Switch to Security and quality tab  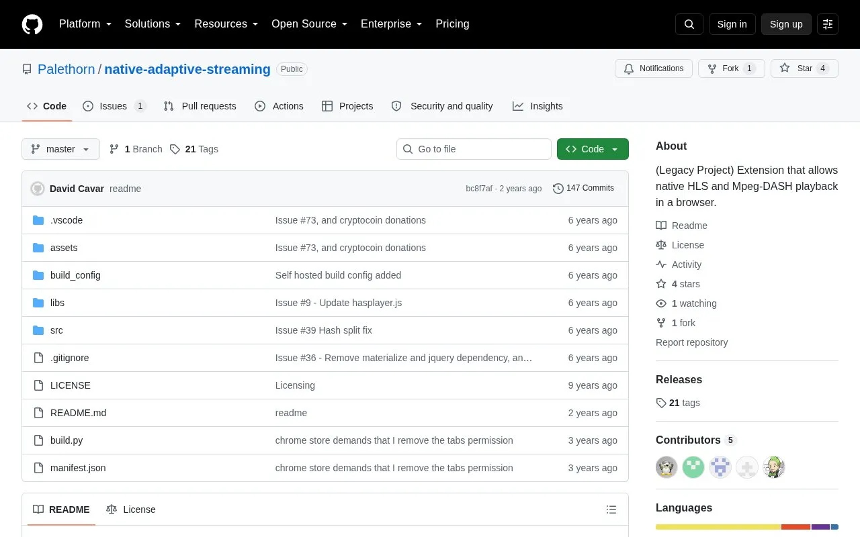442,106
